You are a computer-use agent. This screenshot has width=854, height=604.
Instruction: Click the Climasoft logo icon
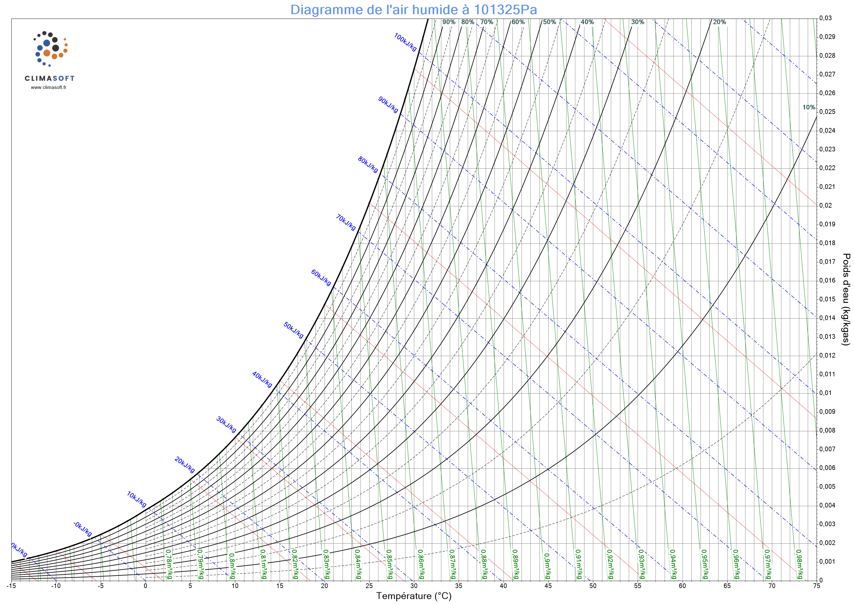coord(50,48)
